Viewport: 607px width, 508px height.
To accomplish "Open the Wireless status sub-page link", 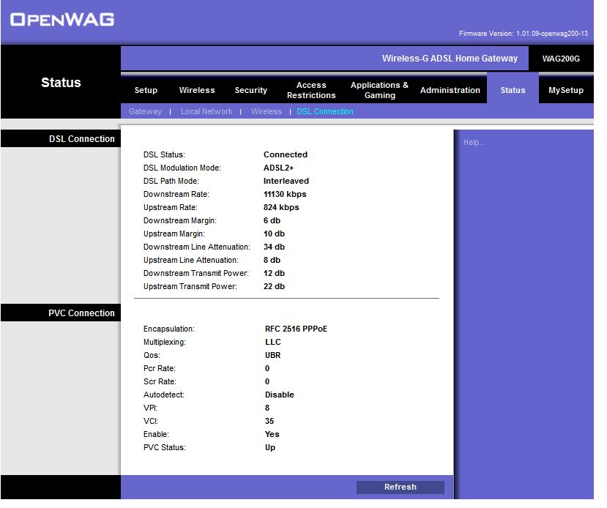I will (267, 111).
